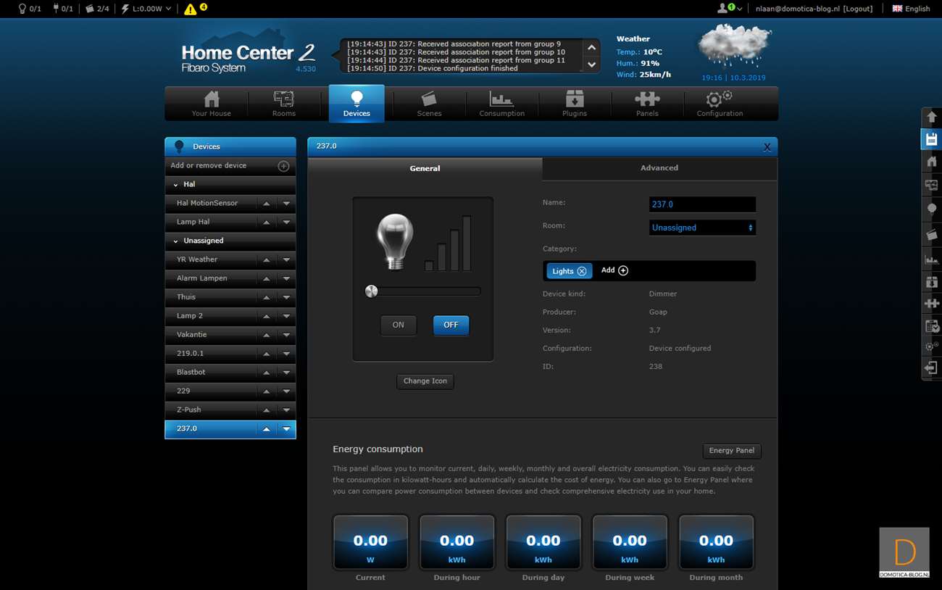This screenshot has height=590, width=942.
Task: Open the Scenes tab
Action: pos(429,104)
